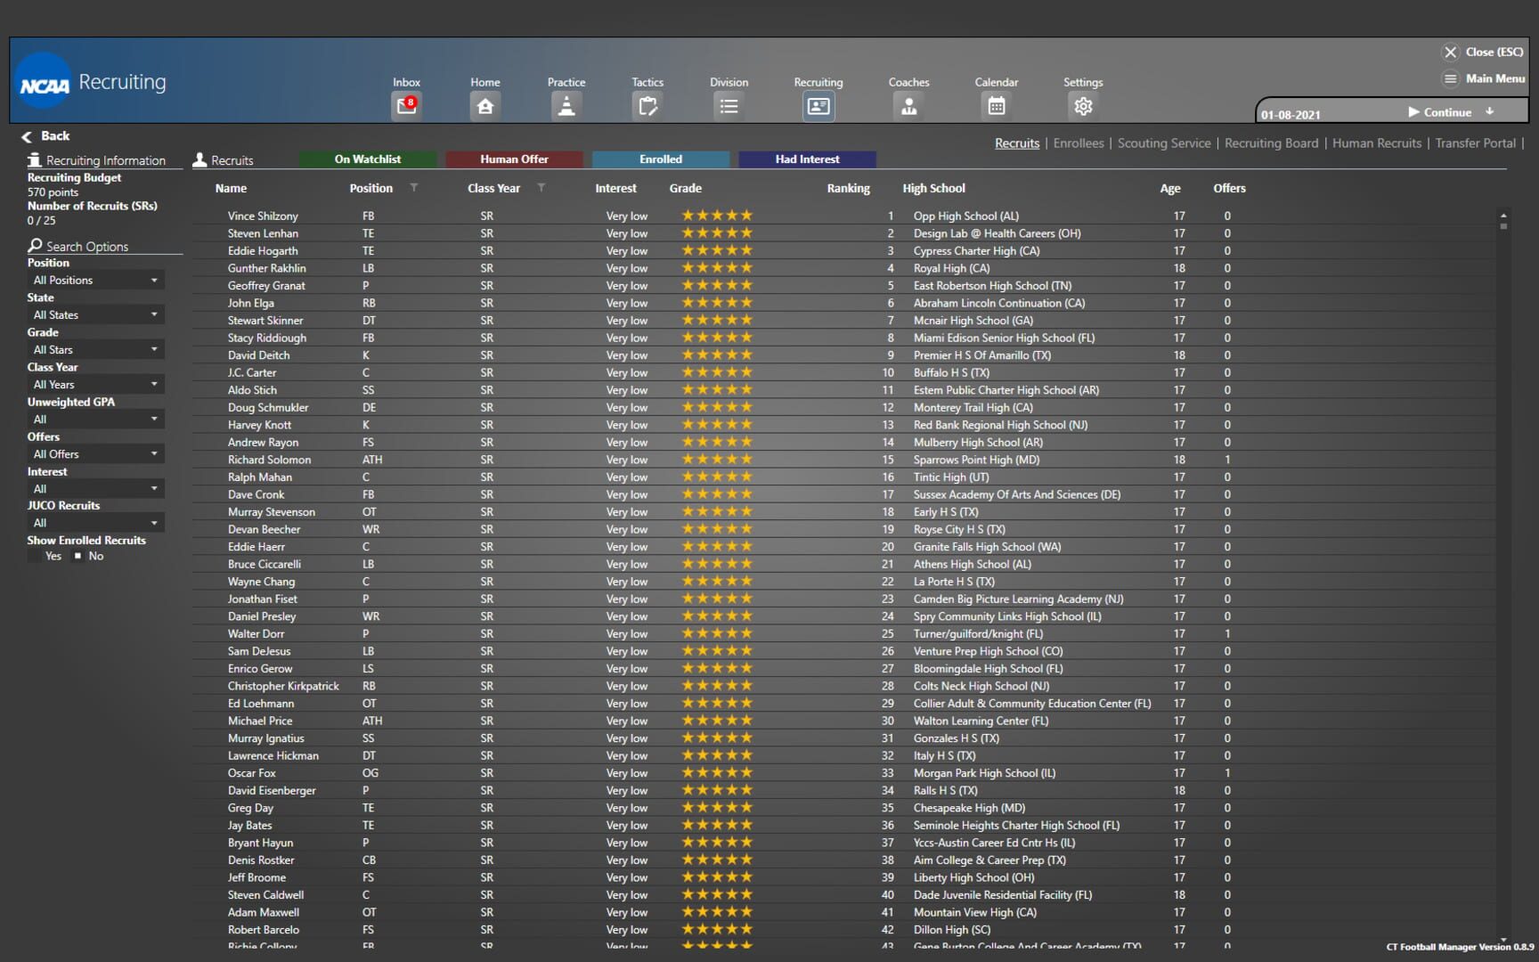Open the Coaches icon
The height and width of the screenshot is (962, 1539).
(908, 106)
